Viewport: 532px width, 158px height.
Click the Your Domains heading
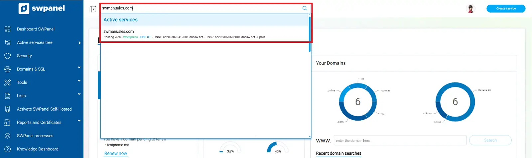(x=331, y=63)
